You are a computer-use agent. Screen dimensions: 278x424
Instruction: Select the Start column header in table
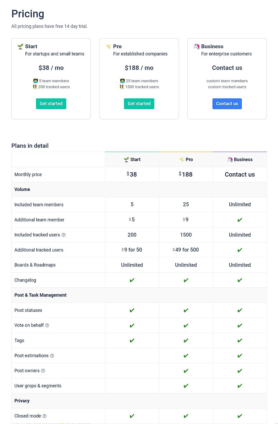[132, 159]
